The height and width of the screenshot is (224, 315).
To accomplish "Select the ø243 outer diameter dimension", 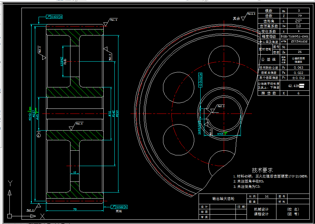I will [x=30, y=114].
